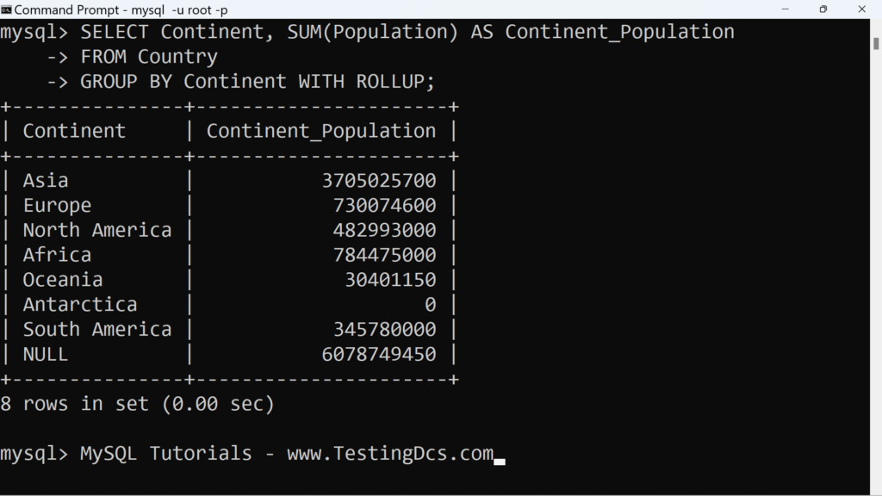Click the Command Prompt window title text
The height and width of the screenshot is (496, 882).
pyautogui.click(x=121, y=9)
